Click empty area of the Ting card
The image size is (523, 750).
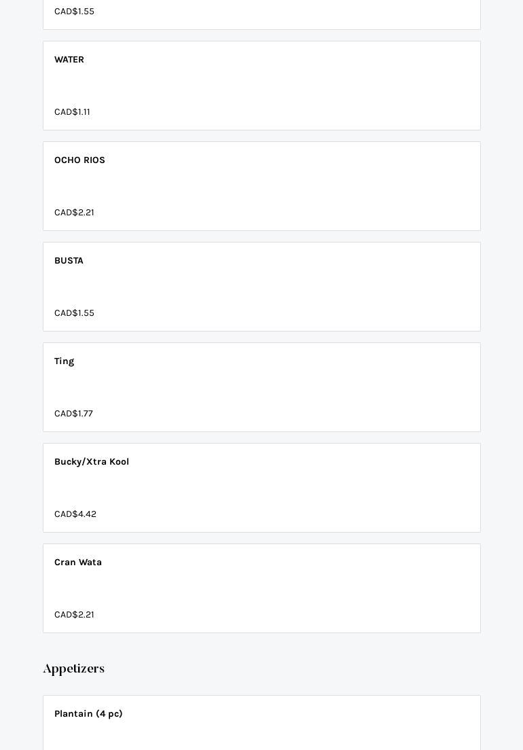tap(306, 387)
